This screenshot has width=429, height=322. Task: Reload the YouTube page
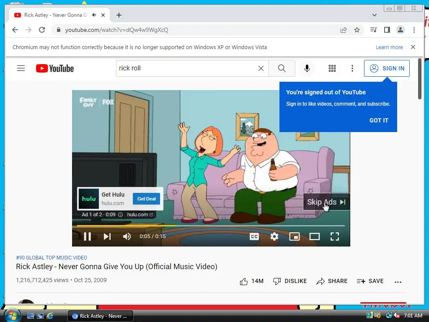42,30
